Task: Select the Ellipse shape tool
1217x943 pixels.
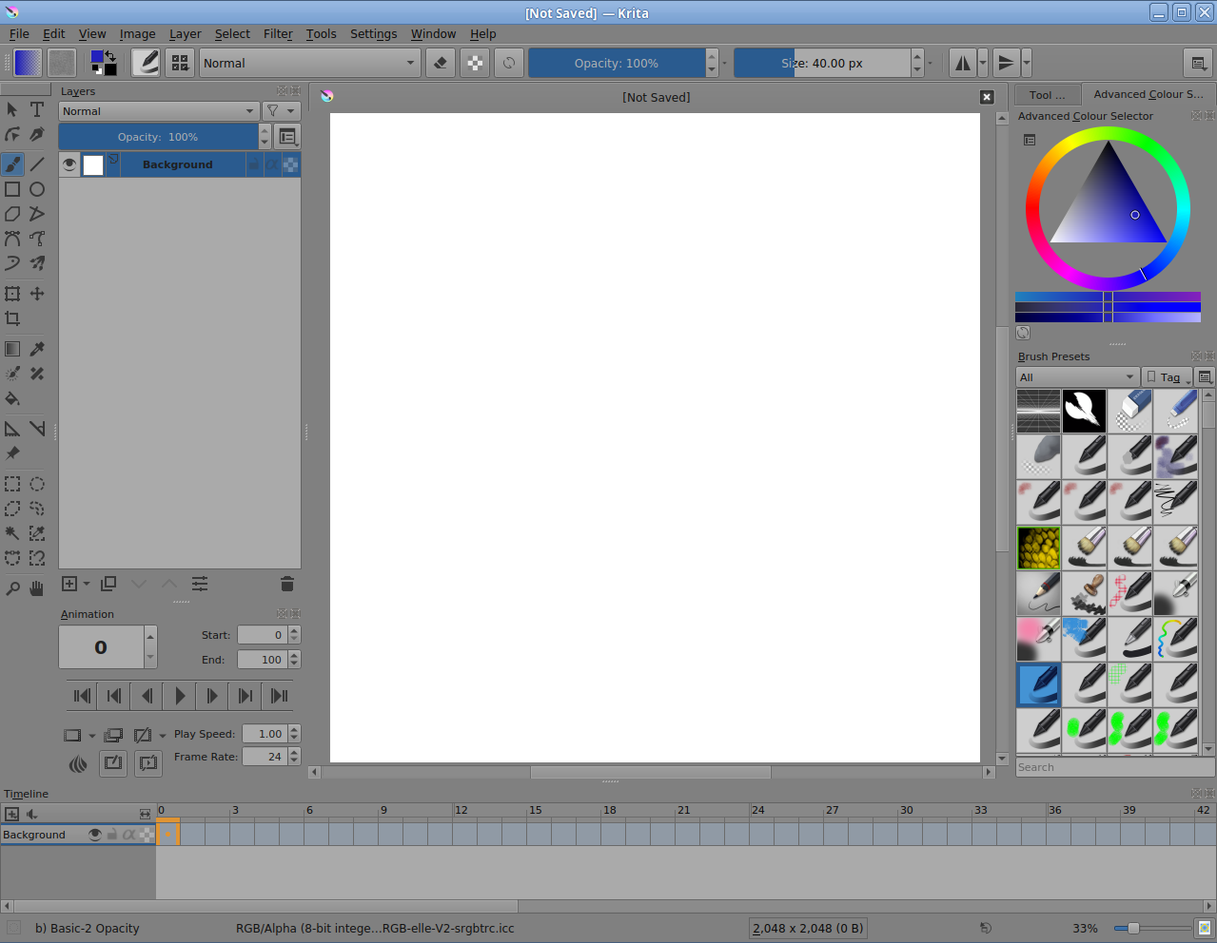Action: tap(37, 189)
